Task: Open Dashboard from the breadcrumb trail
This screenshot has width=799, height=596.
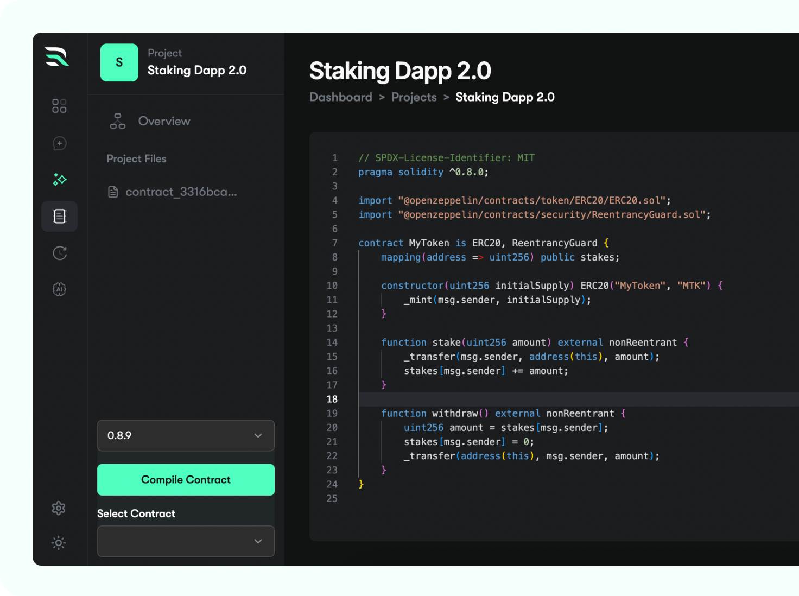Action: (x=341, y=97)
